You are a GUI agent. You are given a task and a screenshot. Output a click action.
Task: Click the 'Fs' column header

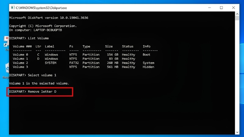[x=71, y=47]
